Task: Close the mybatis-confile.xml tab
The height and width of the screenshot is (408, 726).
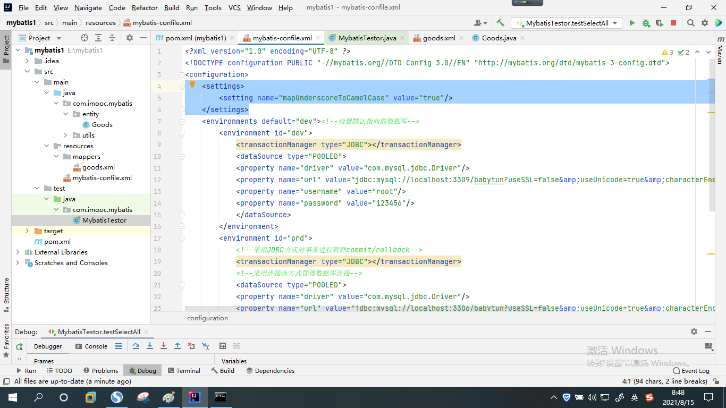Action: pos(318,38)
